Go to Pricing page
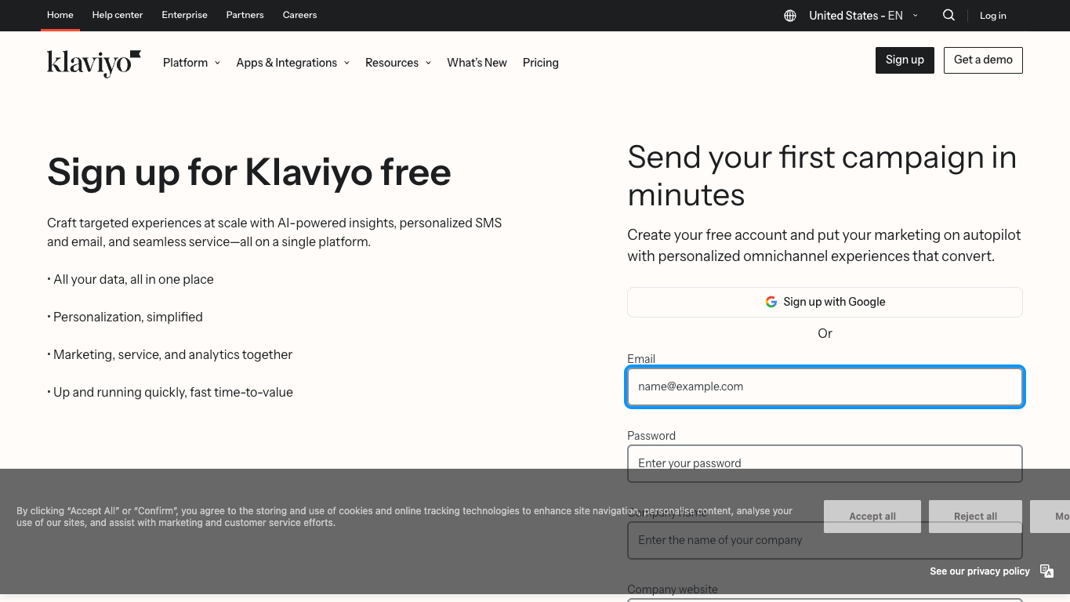This screenshot has width=1070, height=602. coord(541,63)
